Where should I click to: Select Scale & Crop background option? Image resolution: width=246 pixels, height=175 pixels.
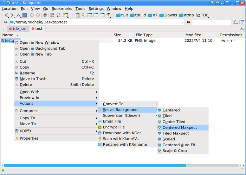pyautogui.click(x=183, y=151)
